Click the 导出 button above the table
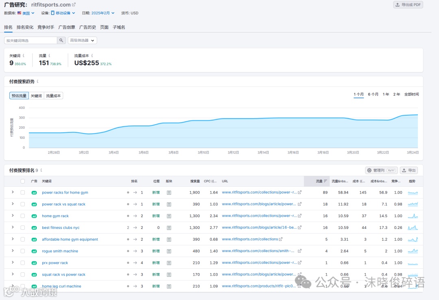439x300 pixels. [x=409, y=170]
